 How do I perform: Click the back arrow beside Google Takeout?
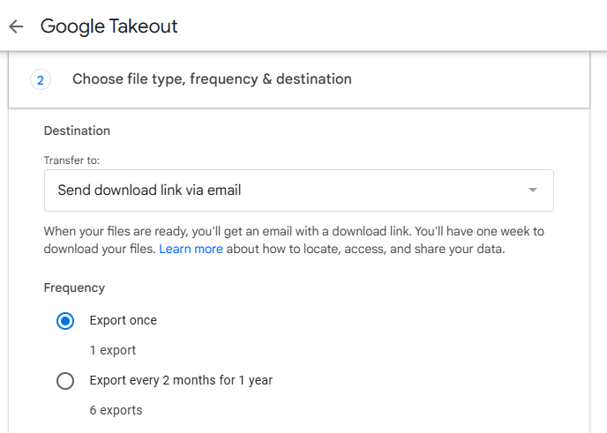(x=16, y=26)
